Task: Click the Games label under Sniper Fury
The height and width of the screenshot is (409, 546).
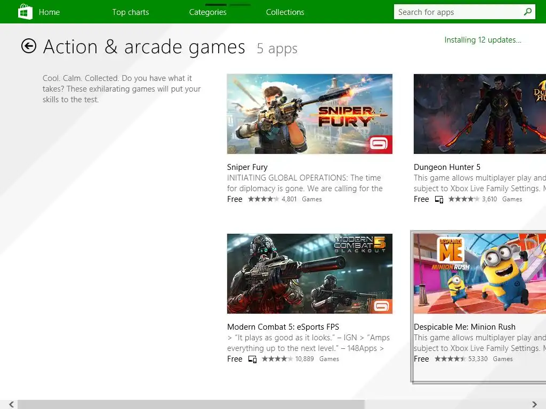Action: click(311, 199)
